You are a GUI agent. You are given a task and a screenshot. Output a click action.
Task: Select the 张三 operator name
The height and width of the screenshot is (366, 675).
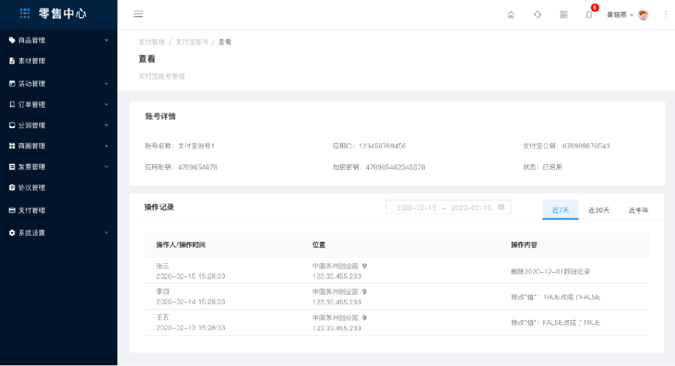162,266
